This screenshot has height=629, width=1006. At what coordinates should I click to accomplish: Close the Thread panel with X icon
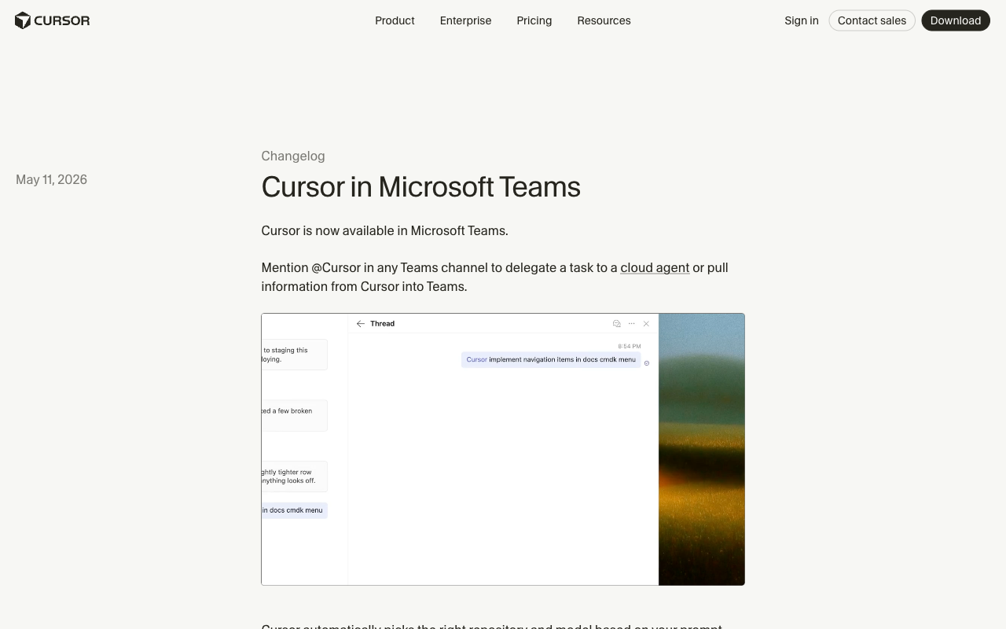tap(646, 323)
